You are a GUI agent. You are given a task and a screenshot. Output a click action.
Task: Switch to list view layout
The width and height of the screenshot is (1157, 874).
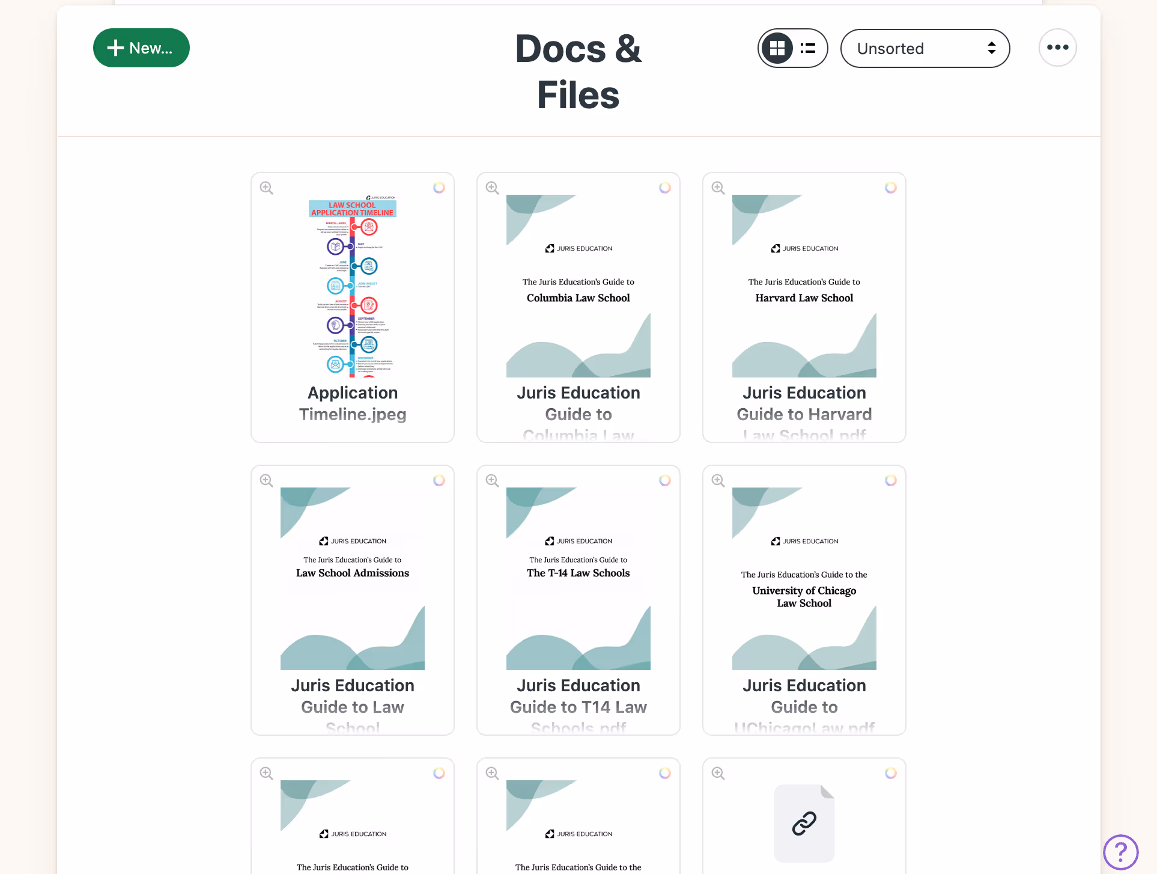tap(808, 48)
